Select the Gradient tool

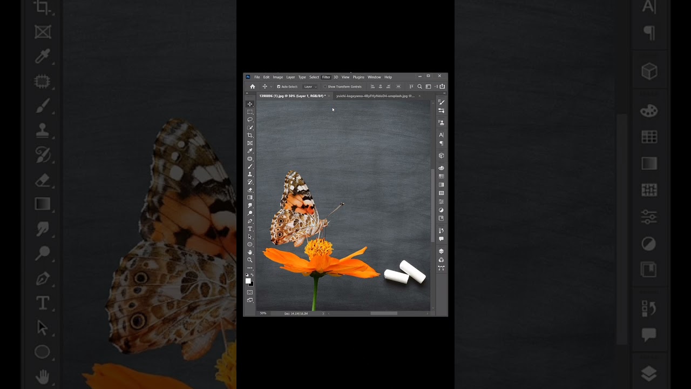click(x=250, y=198)
